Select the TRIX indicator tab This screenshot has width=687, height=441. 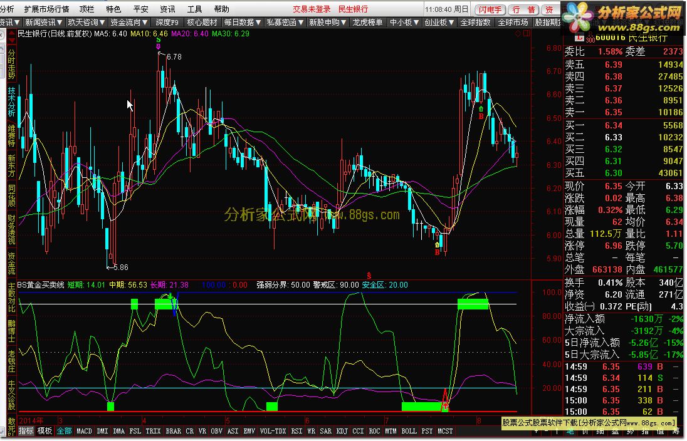pyautogui.click(x=153, y=431)
